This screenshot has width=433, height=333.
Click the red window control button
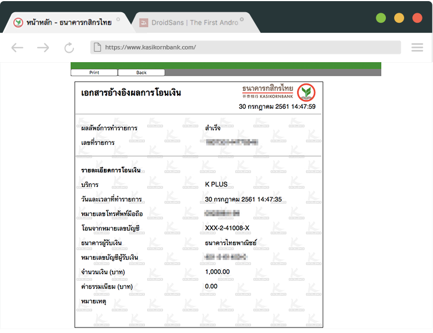click(417, 18)
